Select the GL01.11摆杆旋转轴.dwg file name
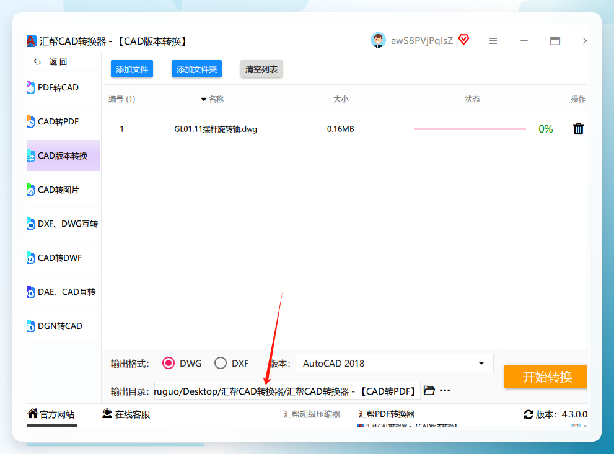 (x=216, y=129)
